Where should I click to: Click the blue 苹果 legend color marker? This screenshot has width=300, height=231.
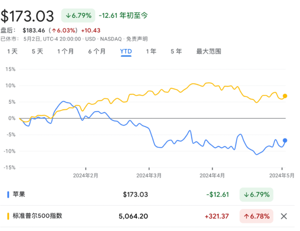[x=9, y=194]
